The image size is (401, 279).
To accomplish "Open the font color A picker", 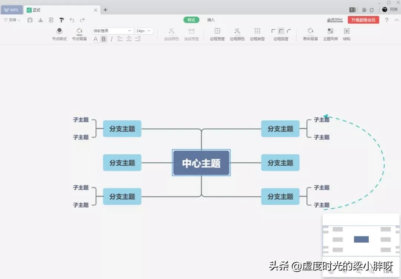I will click(95, 39).
